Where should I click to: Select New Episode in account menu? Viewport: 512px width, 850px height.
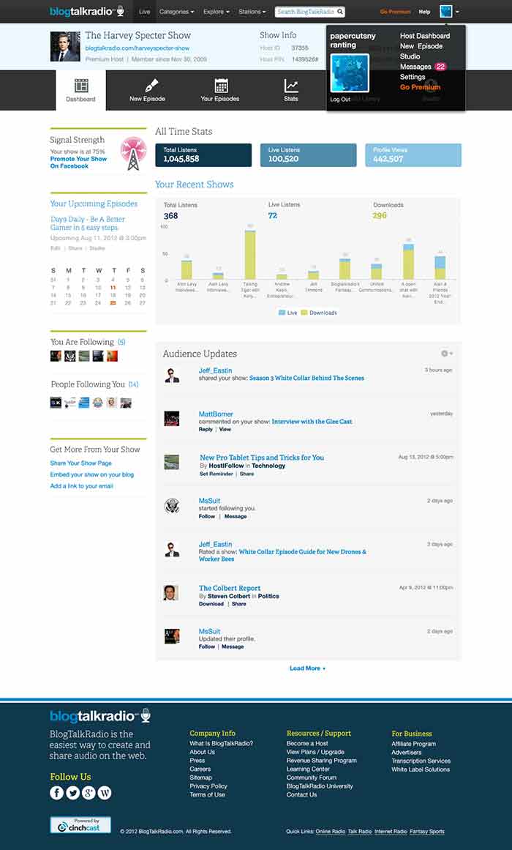(x=421, y=46)
